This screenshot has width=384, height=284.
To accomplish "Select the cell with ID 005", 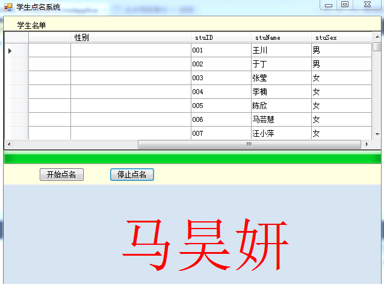I will [x=221, y=106].
